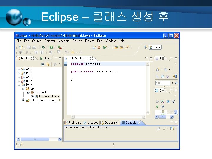Click the New Java Package icon
Image resolution: width=212 pixels, height=159 pixels.
(x=99, y=47)
